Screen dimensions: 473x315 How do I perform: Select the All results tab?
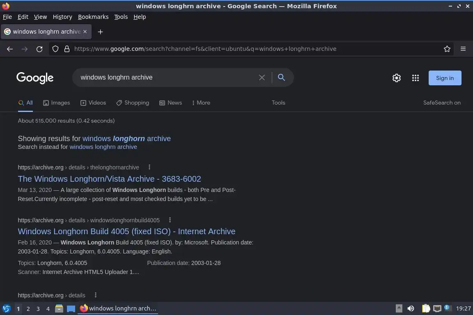(x=25, y=103)
